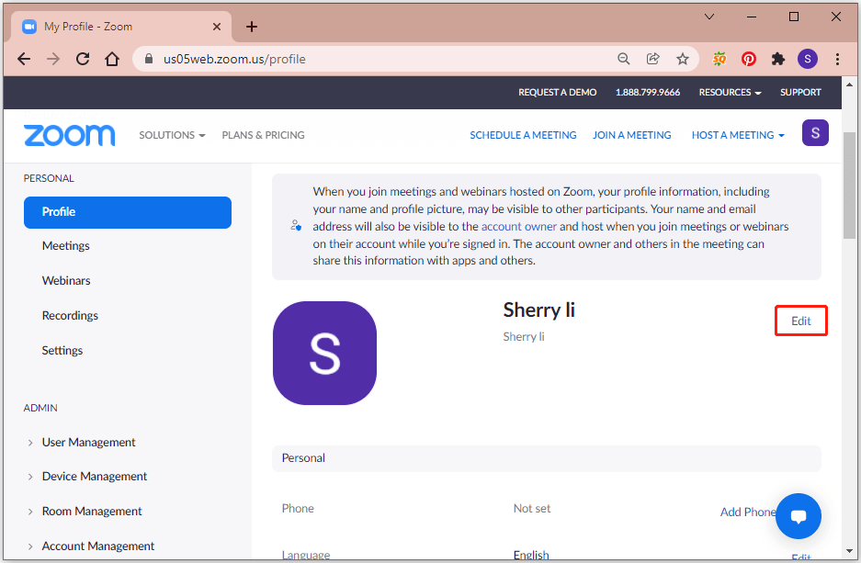The height and width of the screenshot is (563, 861).
Task: Open the Pinterest extension icon
Action: 749,58
